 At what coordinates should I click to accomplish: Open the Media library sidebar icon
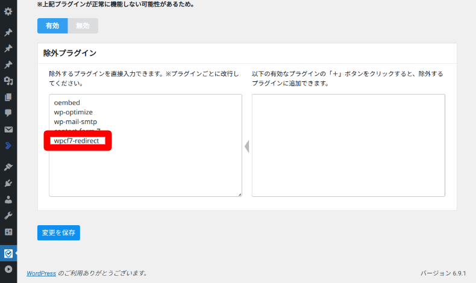pos(8,81)
